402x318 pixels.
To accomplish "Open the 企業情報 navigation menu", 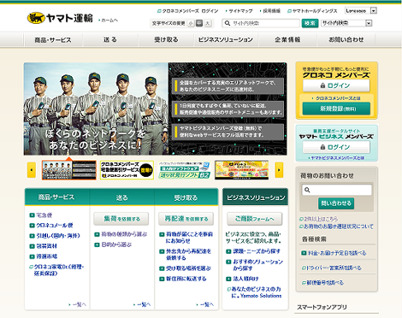I will point(287,40).
